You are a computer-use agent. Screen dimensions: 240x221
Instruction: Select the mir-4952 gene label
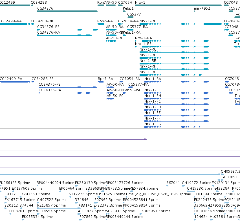[202, 8]
